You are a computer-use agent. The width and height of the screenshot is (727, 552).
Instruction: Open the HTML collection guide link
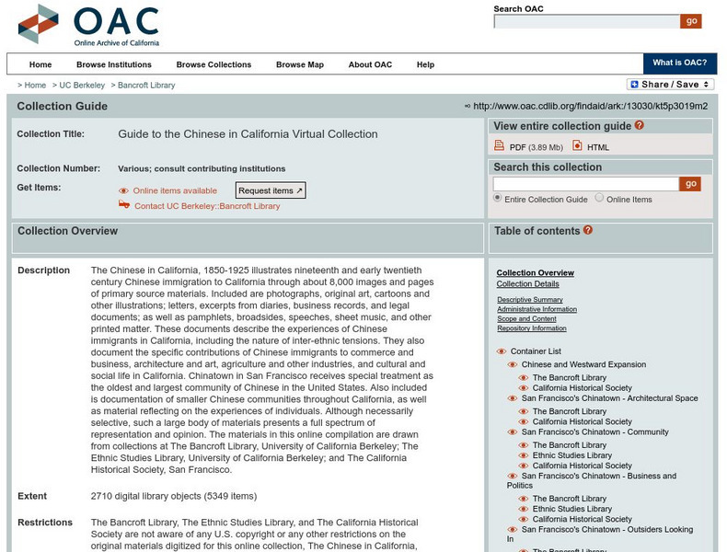click(598, 147)
